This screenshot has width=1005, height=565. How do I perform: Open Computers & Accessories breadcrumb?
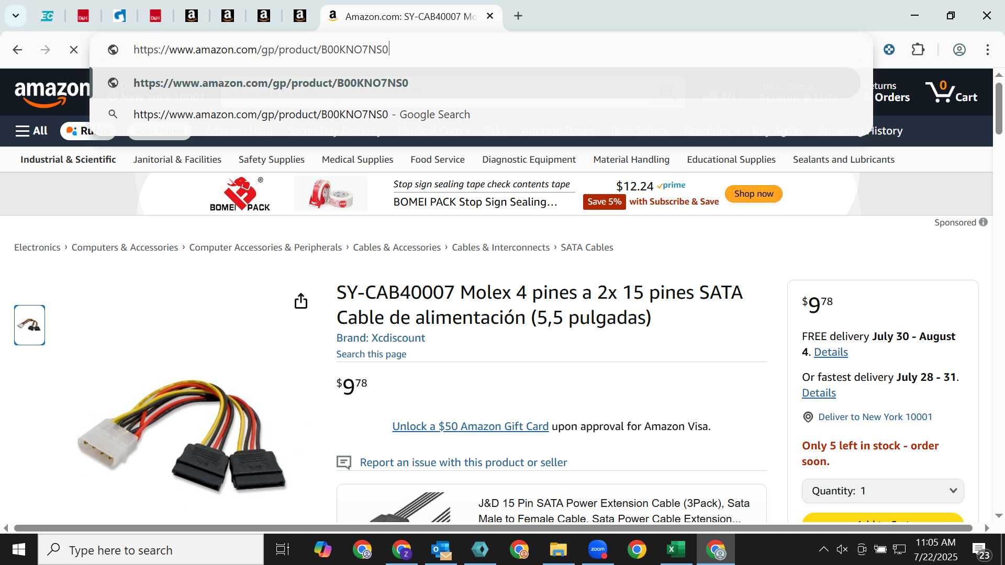(x=125, y=247)
